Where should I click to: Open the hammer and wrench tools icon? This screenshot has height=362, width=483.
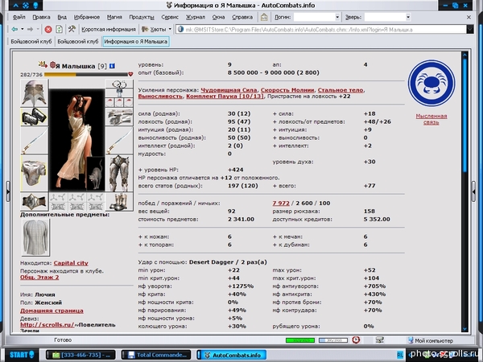tap(72, 29)
